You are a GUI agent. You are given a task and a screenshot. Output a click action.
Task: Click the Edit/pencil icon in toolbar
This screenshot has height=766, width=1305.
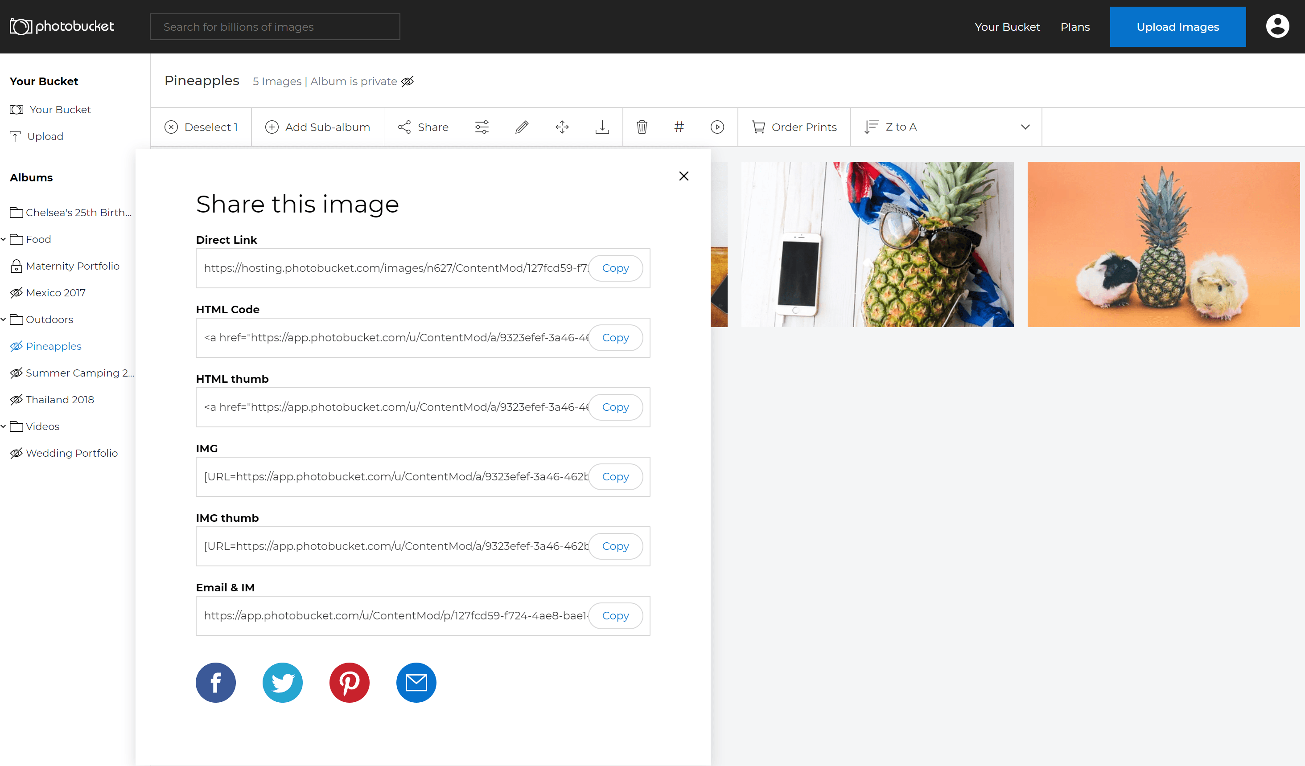click(522, 127)
